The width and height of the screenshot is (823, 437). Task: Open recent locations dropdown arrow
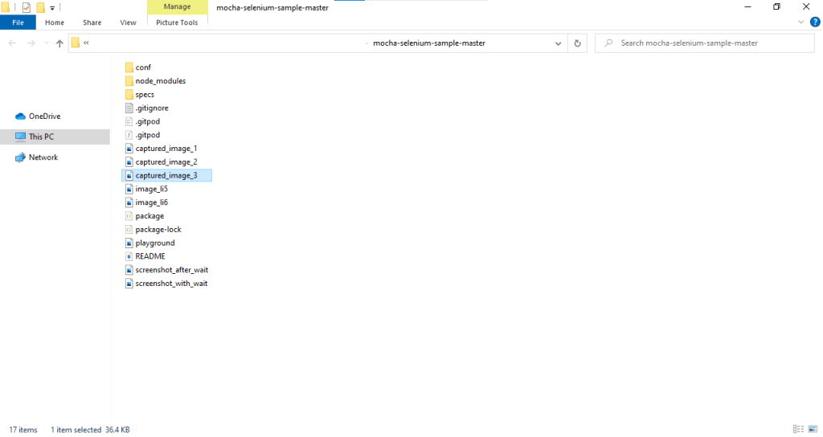click(46, 43)
